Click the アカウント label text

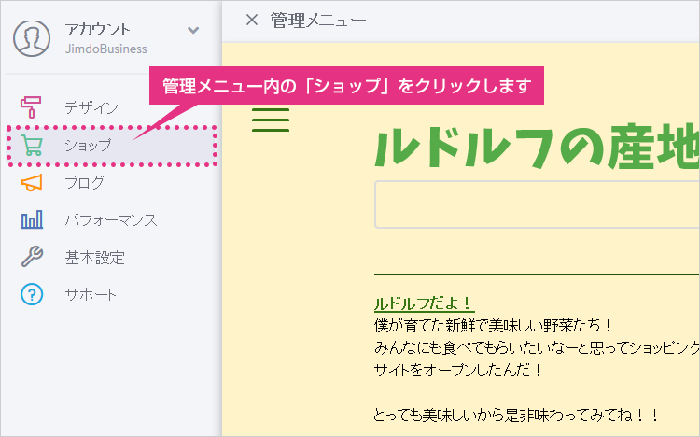click(97, 30)
